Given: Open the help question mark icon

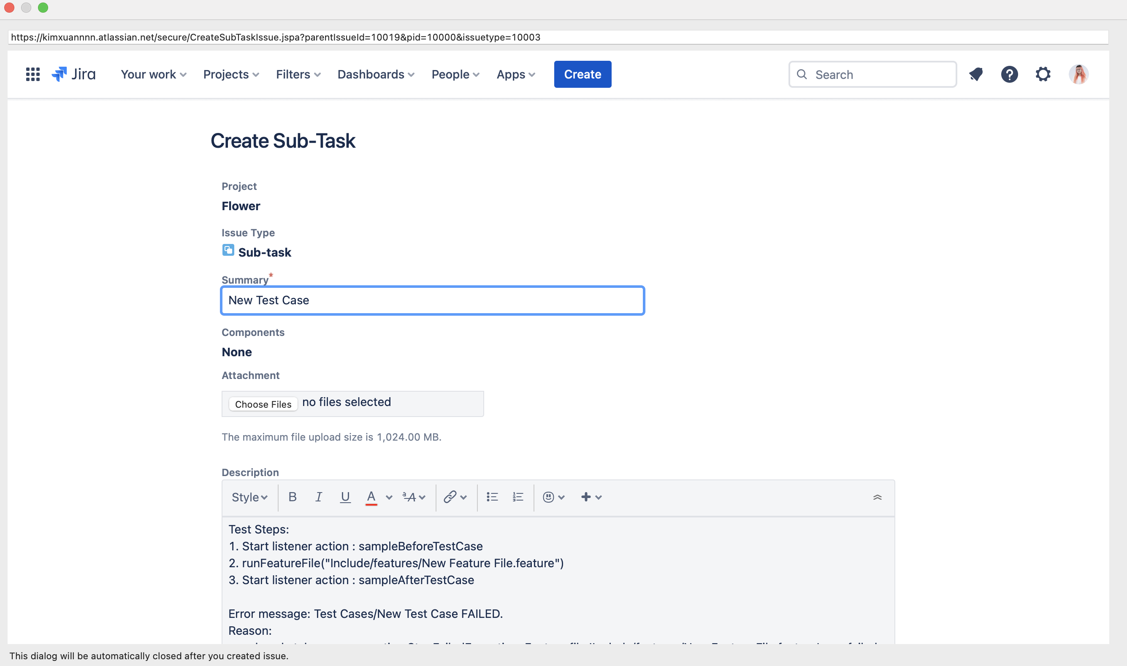Looking at the screenshot, I should tap(1009, 75).
